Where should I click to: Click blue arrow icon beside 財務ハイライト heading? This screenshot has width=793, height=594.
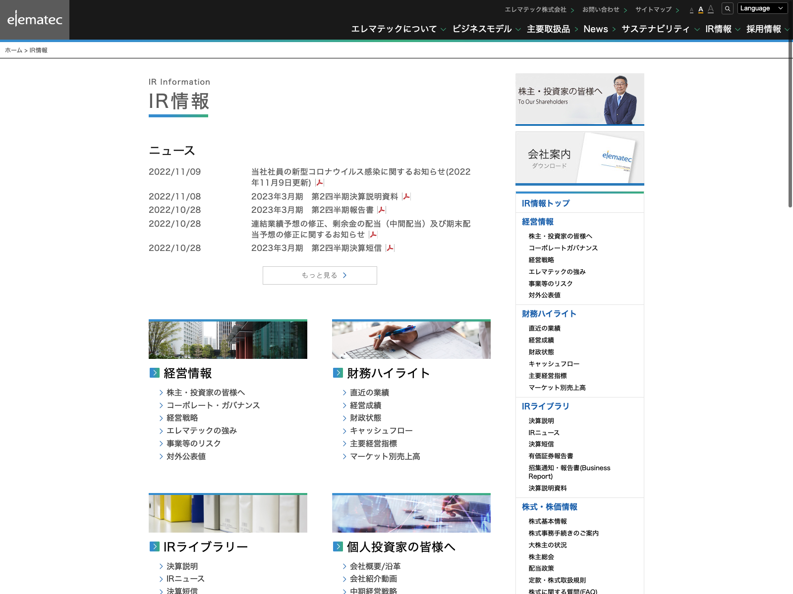(x=338, y=373)
